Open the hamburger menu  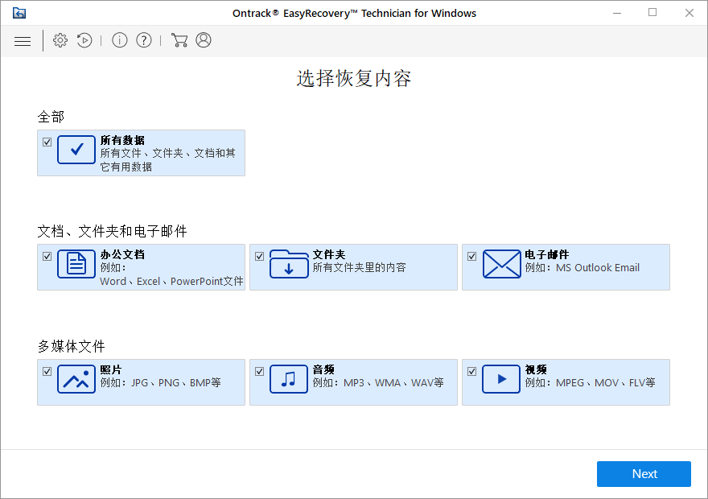click(x=23, y=40)
